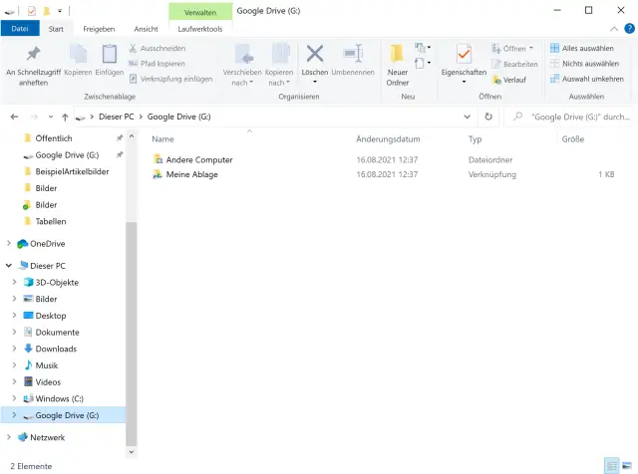Click the Löschen X icon

pos(315,54)
